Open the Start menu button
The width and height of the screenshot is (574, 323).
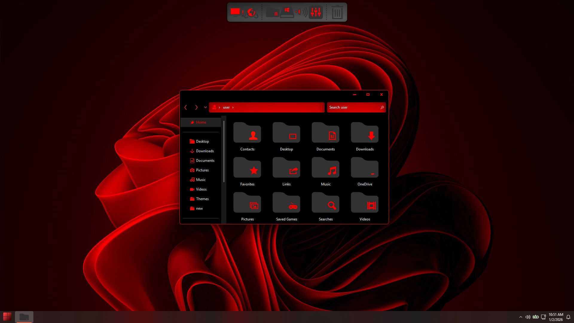7,317
